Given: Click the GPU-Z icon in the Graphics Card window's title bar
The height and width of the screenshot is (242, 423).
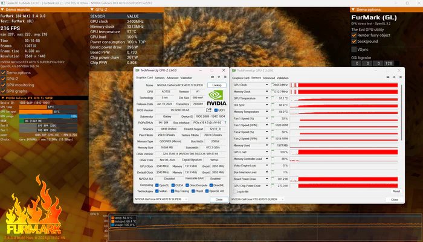Looking at the screenshot, I should [x=137, y=71].
